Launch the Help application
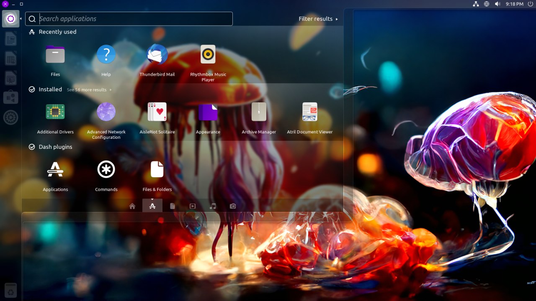Image resolution: width=536 pixels, height=301 pixels. coord(106,55)
